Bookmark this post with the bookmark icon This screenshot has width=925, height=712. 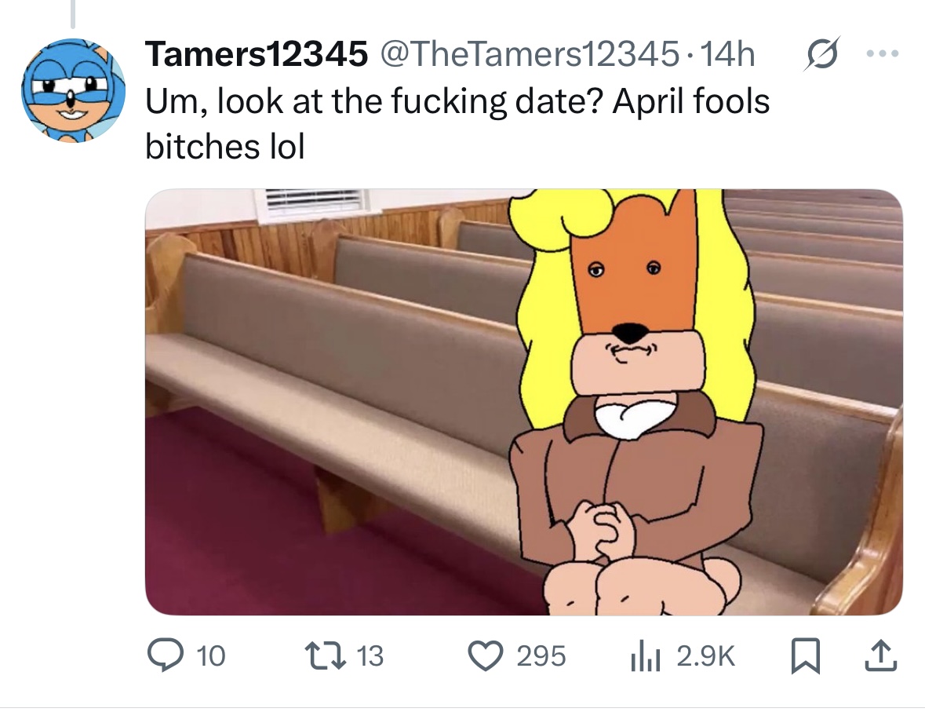pyautogui.click(x=805, y=656)
